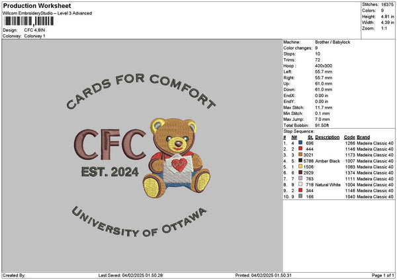Click the embroidered CFC letters in preview
Viewport: 397px width, 280px height.
(x=110, y=145)
